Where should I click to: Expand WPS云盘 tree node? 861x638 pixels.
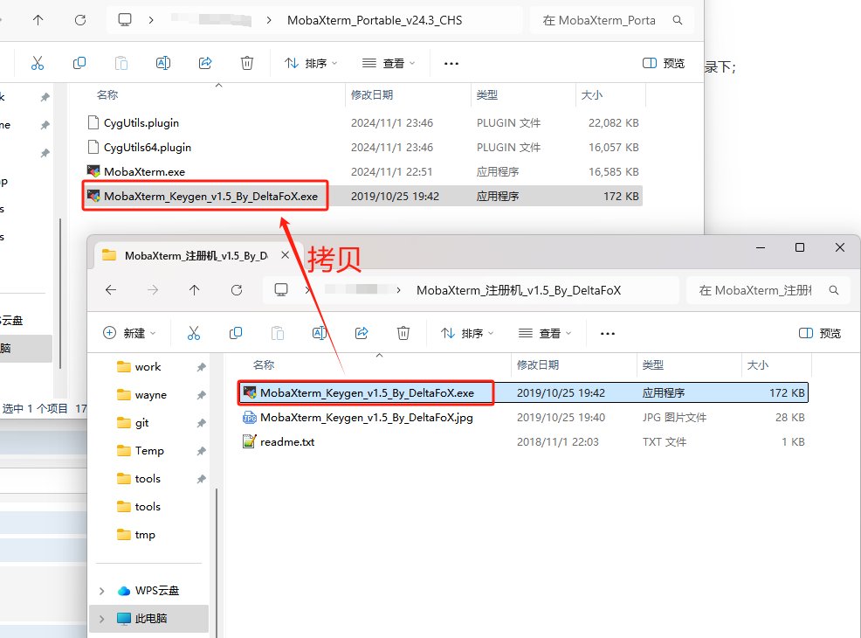point(101,591)
